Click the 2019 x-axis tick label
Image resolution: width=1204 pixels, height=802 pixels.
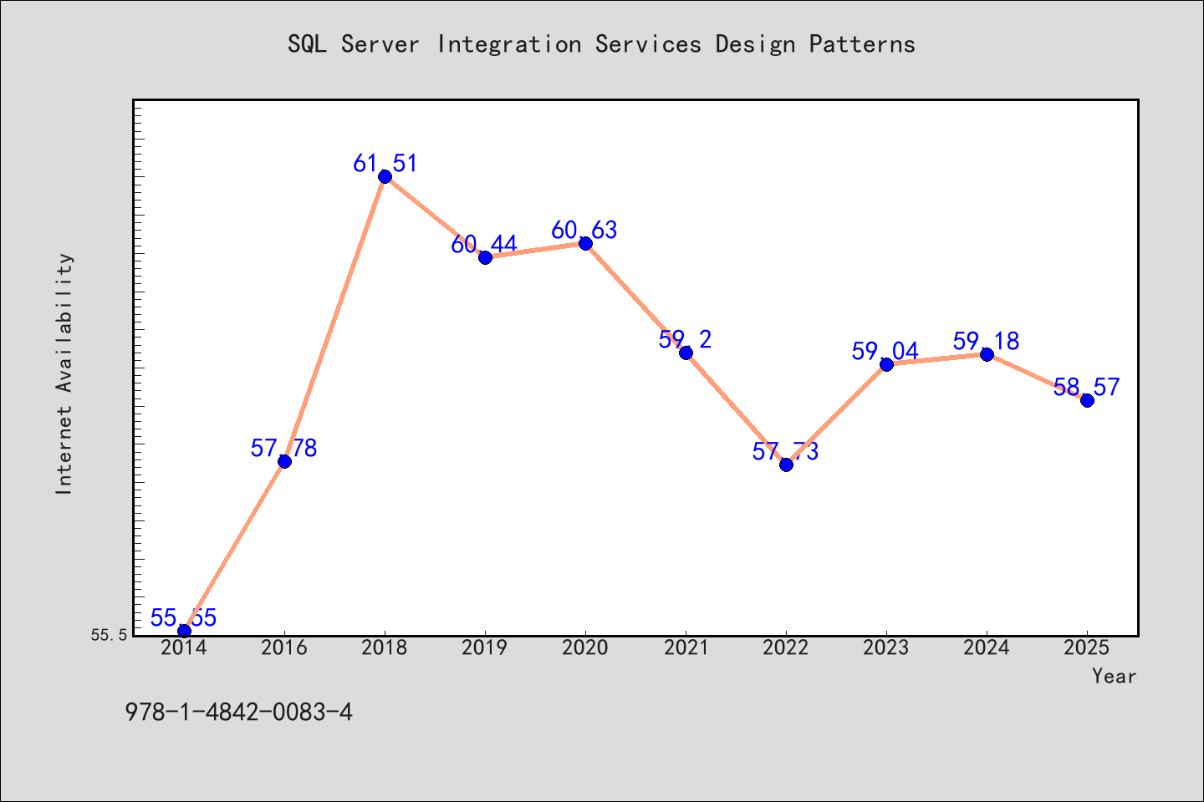[485, 648]
